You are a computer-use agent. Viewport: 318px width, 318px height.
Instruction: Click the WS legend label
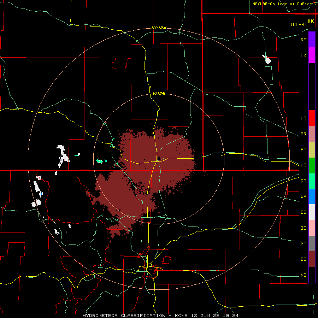[303, 196]
